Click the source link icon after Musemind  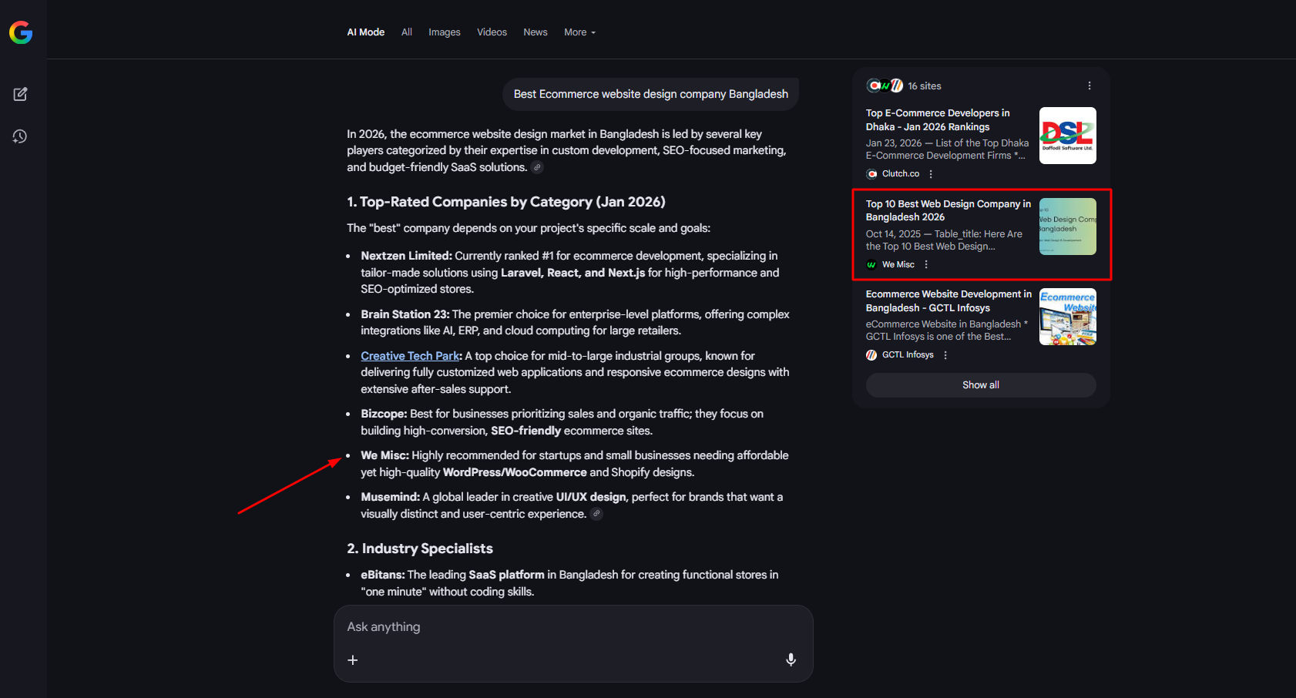point(596,514)
